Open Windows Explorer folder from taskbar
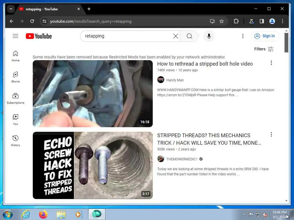The width and height of the screenshot is (294, 220). point(61,215)
